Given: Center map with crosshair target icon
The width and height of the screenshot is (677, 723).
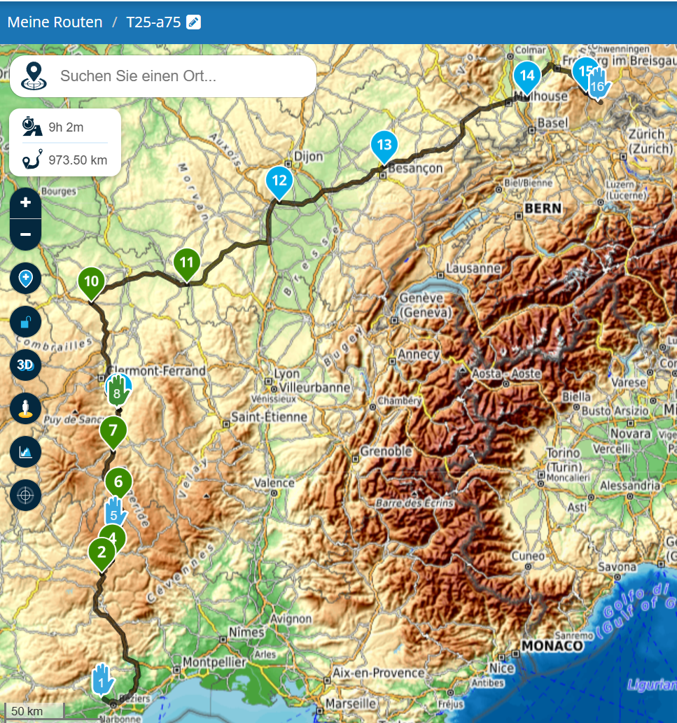Looking at the screenshot, I should (x=26, y=495).
